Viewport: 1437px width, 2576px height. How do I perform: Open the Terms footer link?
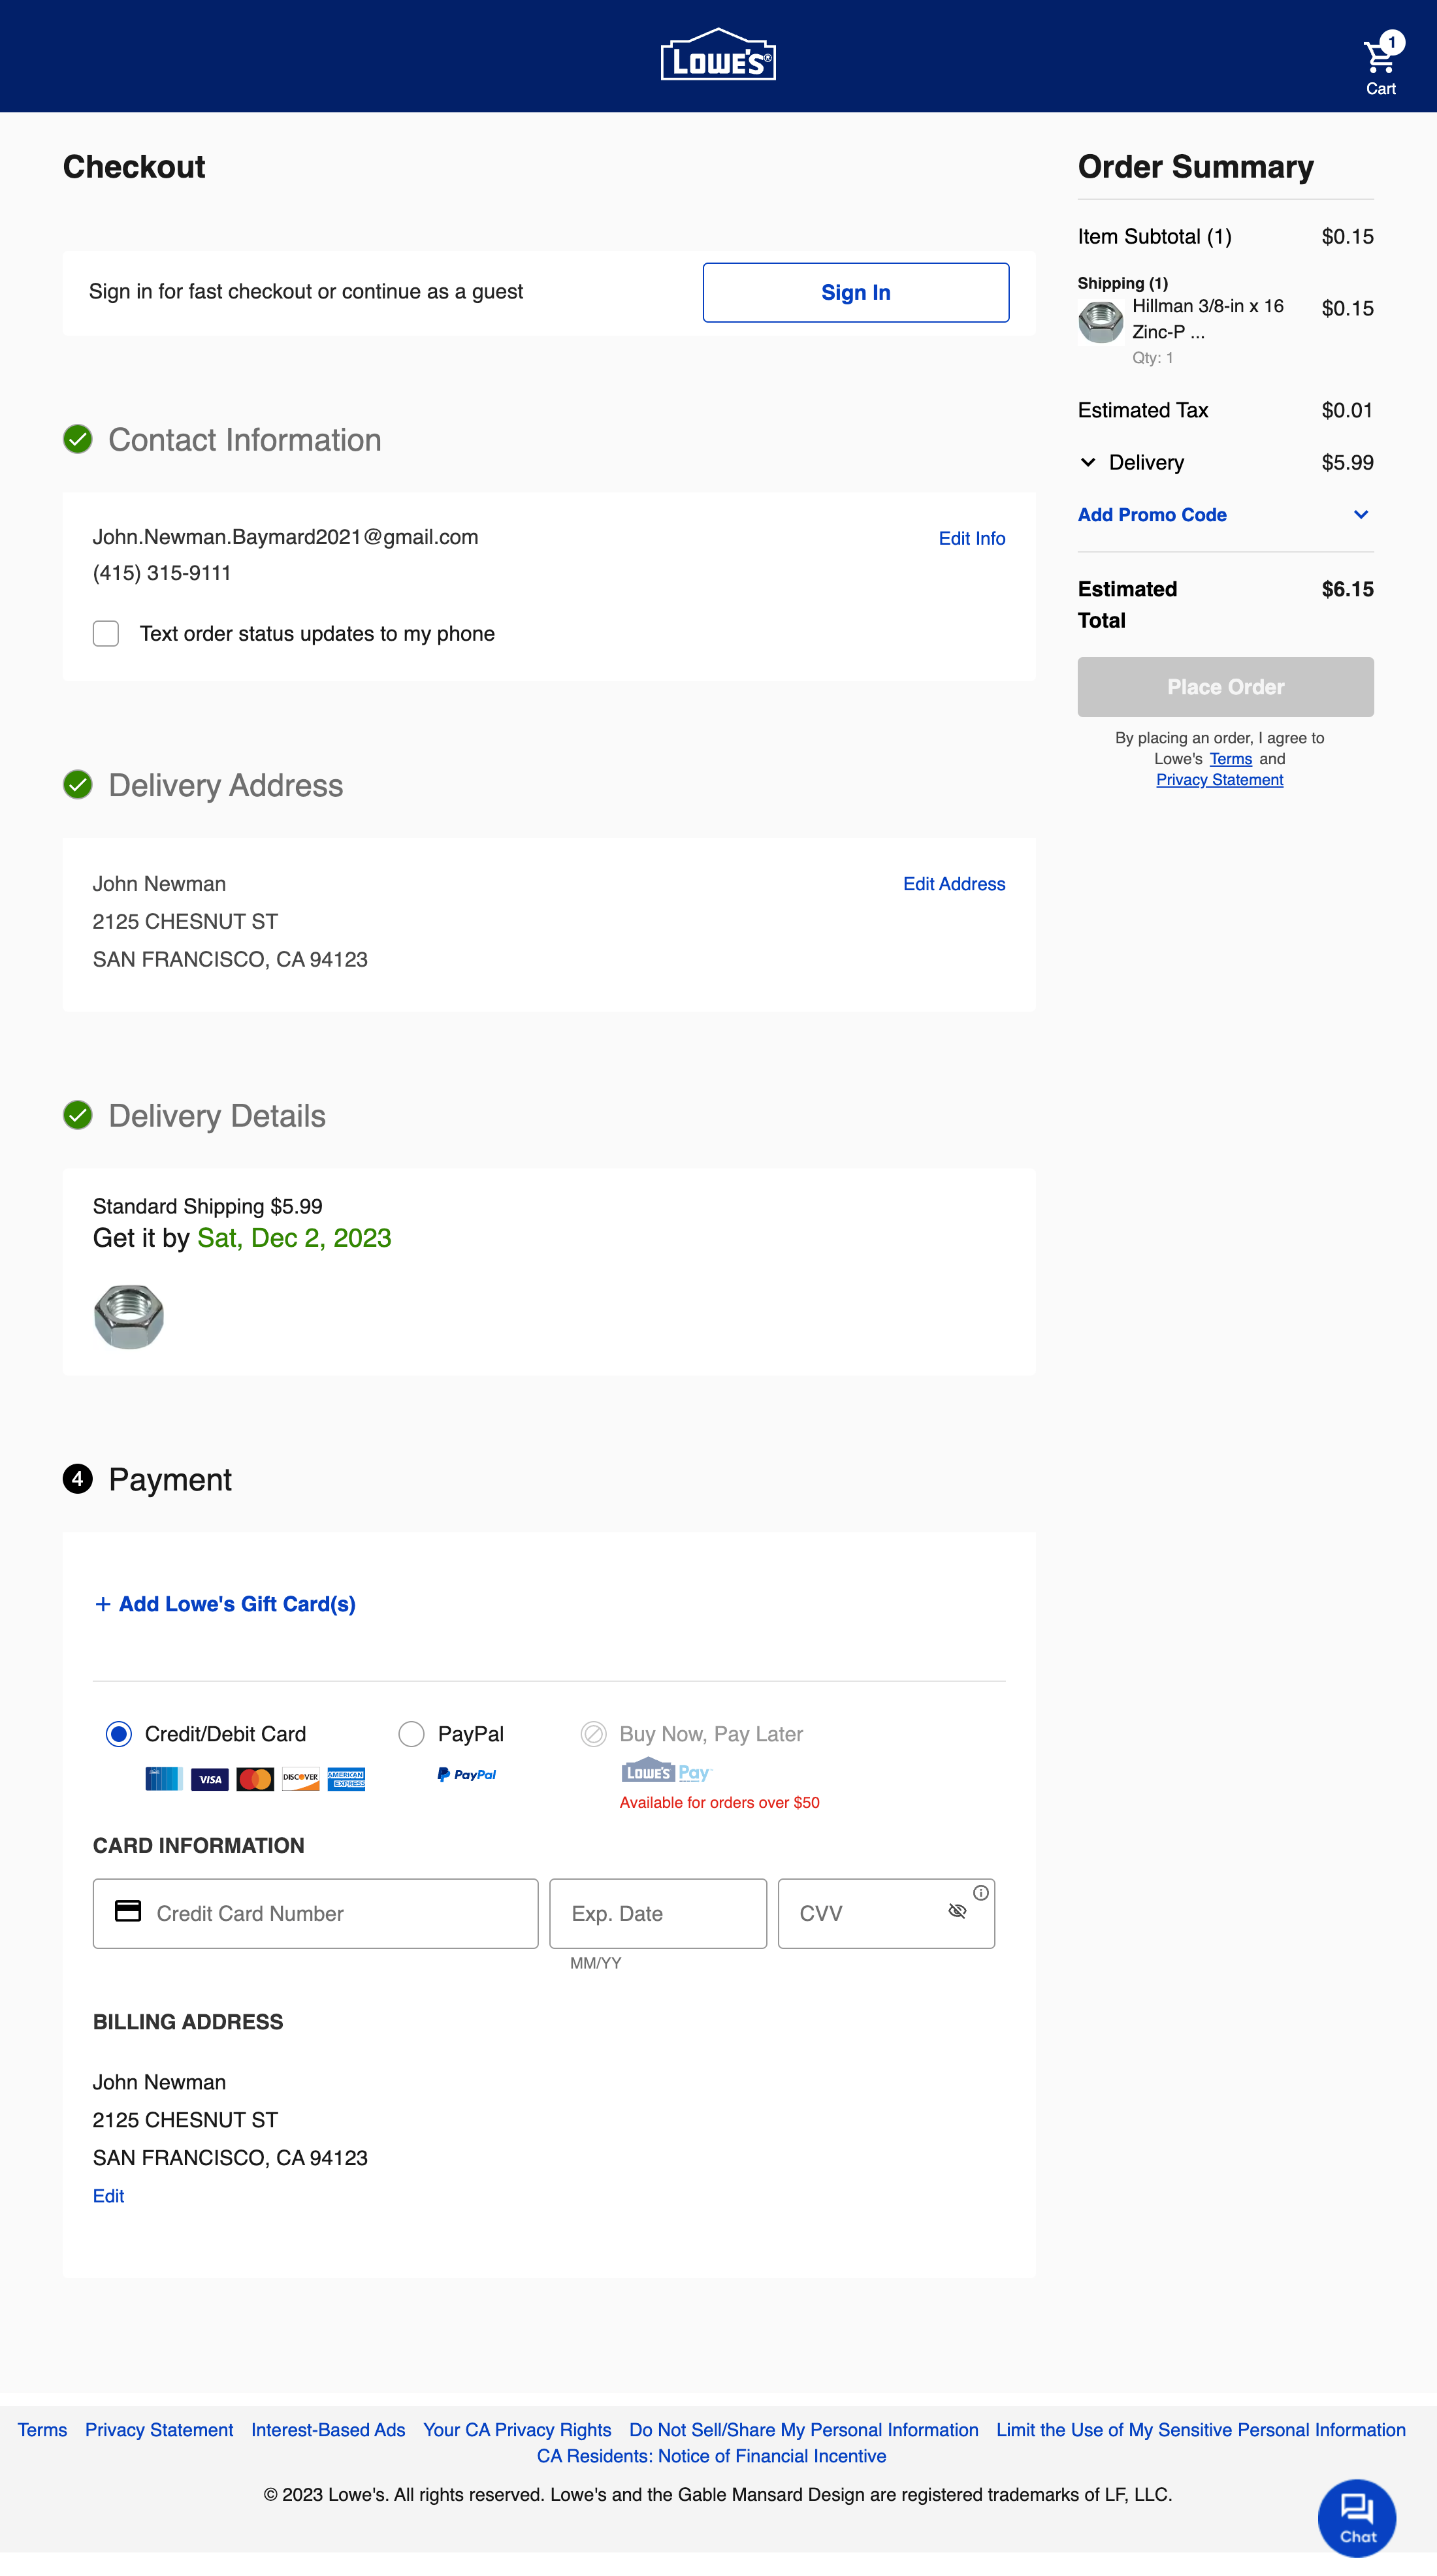click(42, 2430)
